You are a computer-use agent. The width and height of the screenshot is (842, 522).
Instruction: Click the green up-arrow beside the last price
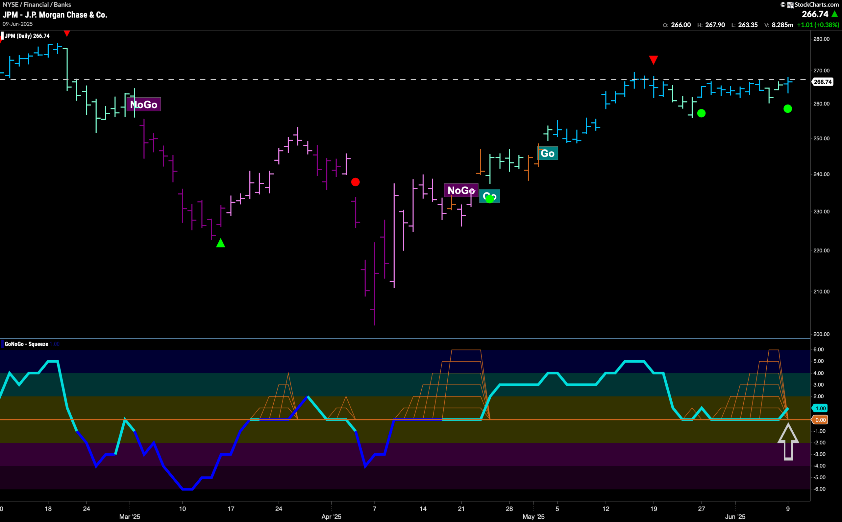coord(835,14)
